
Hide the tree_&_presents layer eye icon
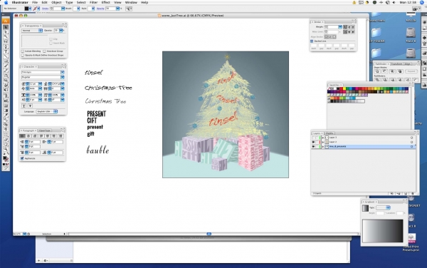pyautogui.click(x=313, y=146)
